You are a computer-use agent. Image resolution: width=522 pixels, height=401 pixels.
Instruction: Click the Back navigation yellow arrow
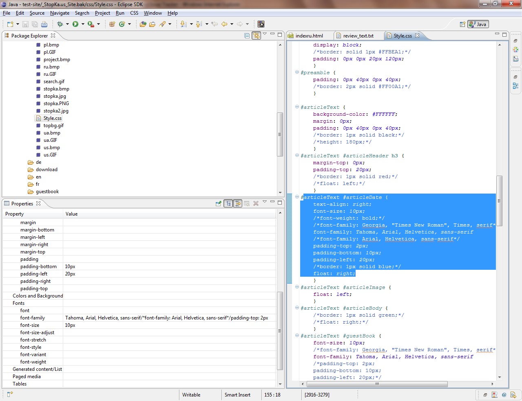[x=224, y=24]
